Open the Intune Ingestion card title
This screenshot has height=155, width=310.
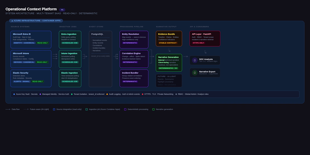[x=69, y=53]
